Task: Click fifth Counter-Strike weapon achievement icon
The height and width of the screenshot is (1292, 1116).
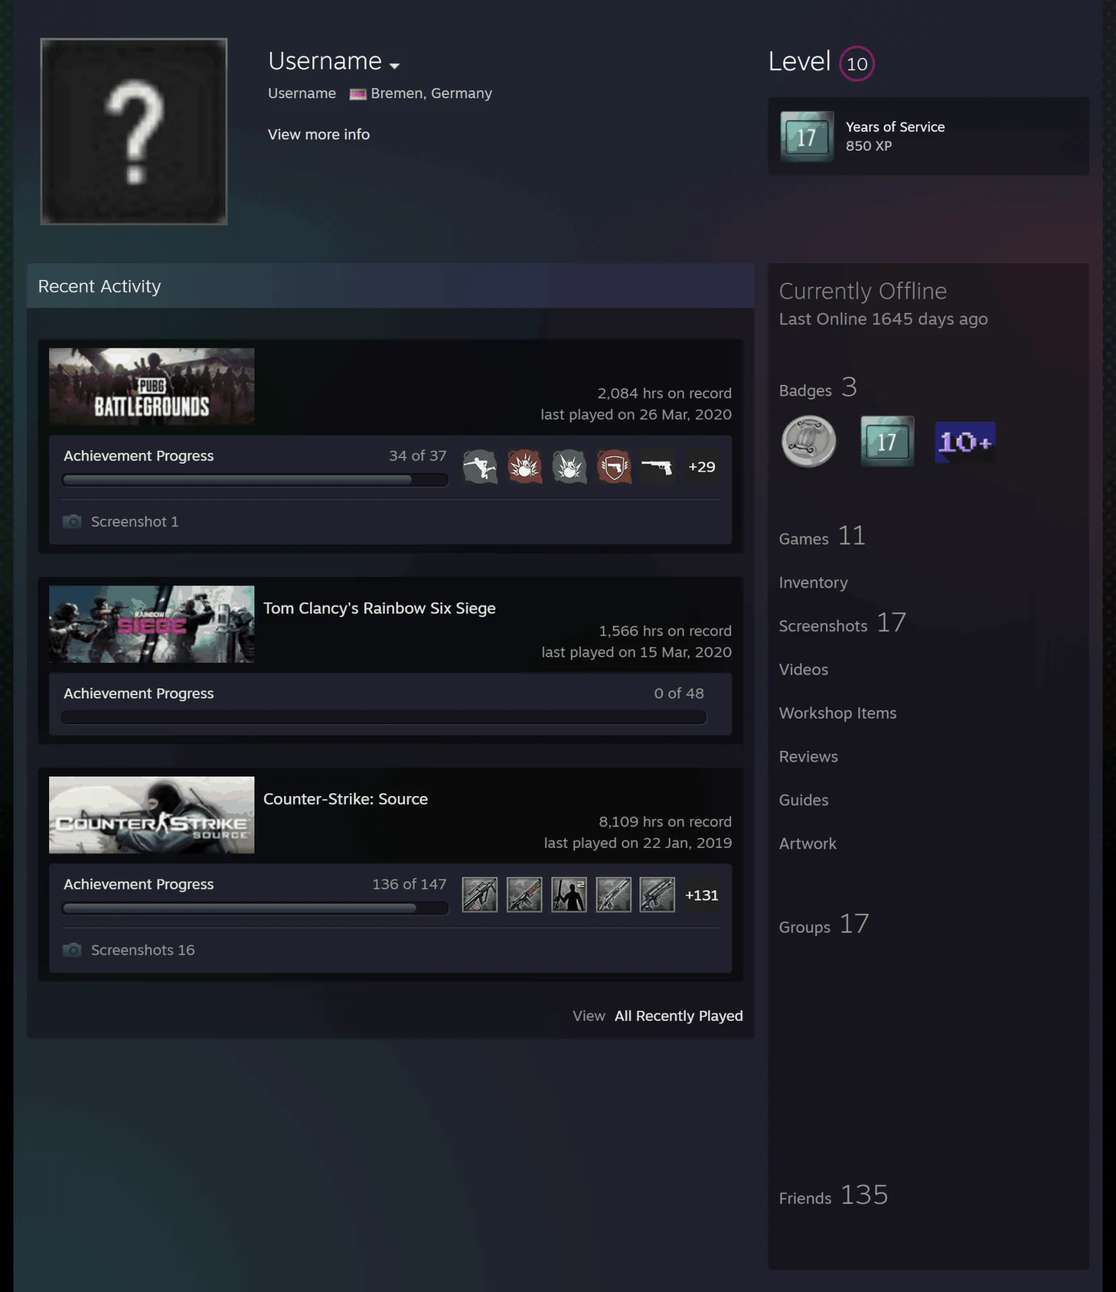Action: coord(657,895)
